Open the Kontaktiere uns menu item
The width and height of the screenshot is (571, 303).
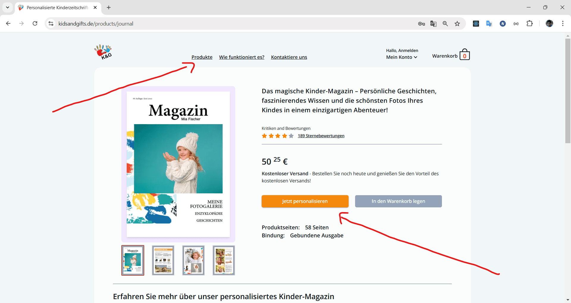point(289,57)
